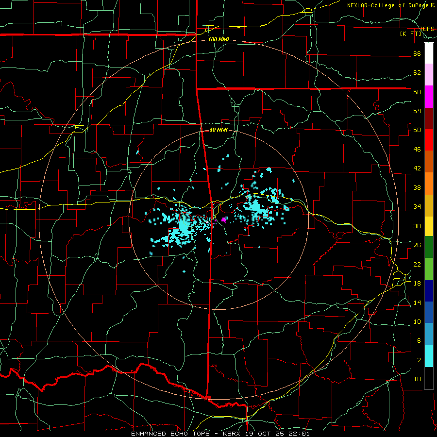This screenshot has width=437, height=437.
Task: Click the white swatch in the tops legend
Action: (429, 53)
